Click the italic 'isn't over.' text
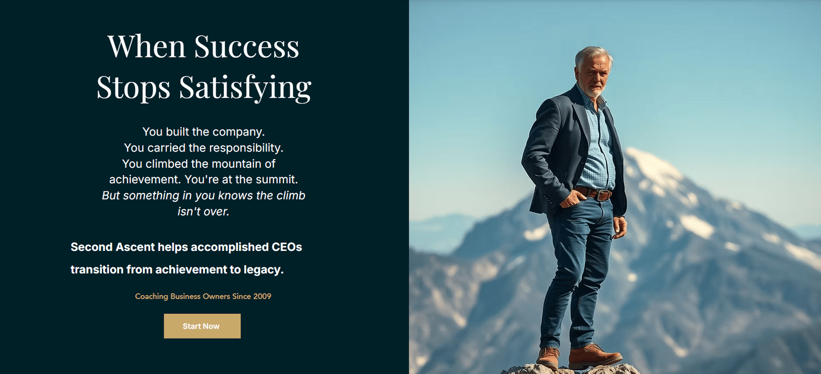 point(203,212)
